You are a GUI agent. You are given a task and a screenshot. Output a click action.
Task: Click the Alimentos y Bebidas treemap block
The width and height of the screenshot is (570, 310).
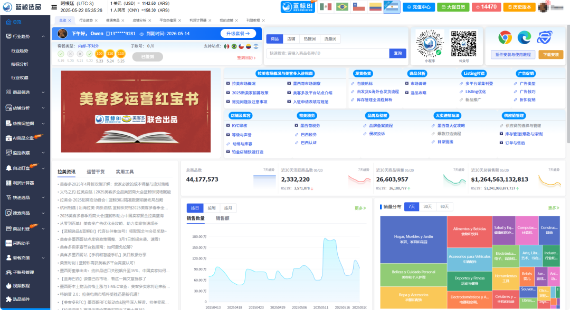pyautogui.click(x=469, y=232)
